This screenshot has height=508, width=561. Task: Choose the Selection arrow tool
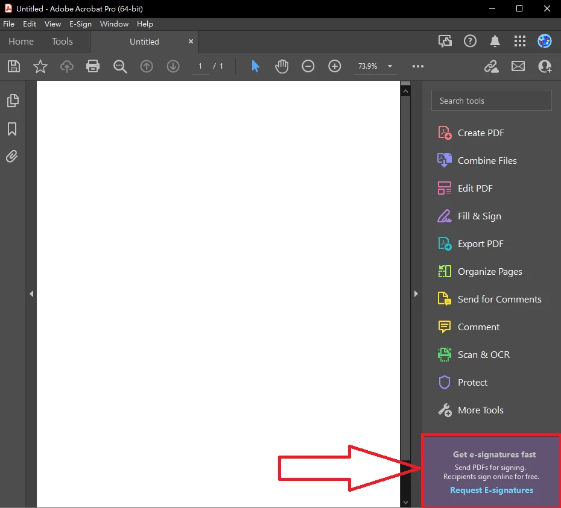pyautogui.click(x=255, y=66)
